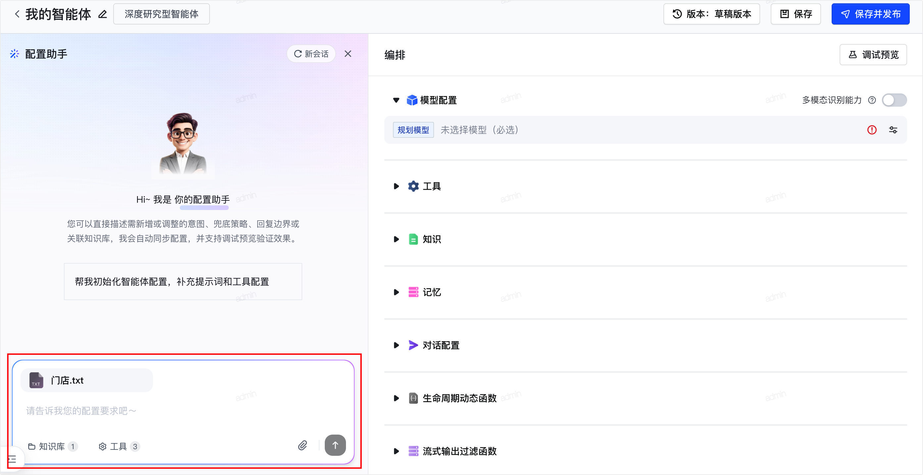Screen dimensions: 923x475
Task: Start a 新会话 in the config assistant
Action: pyautogui.click(x=311, y=54)
